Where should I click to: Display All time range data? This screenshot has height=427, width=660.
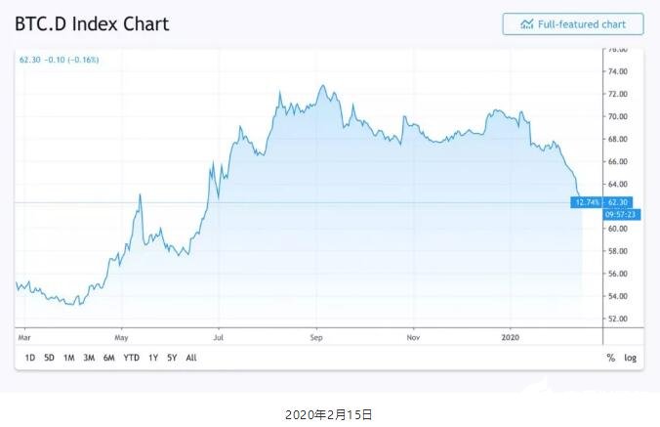[x=191, y=358]
